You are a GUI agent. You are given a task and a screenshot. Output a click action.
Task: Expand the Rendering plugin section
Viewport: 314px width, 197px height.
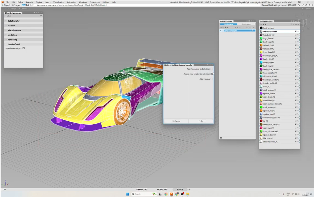[6, 40]
